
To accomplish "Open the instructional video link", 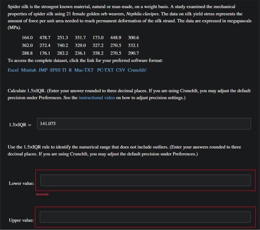I will pyautogui.click(x=97, y=98).
